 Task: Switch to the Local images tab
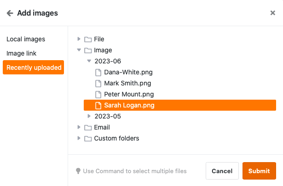(x=26, y=39)
